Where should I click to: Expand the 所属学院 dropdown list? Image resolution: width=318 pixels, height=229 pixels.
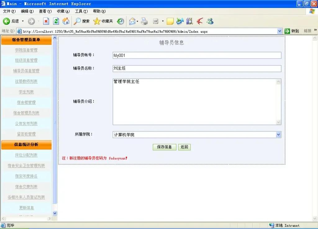point(278,135)
